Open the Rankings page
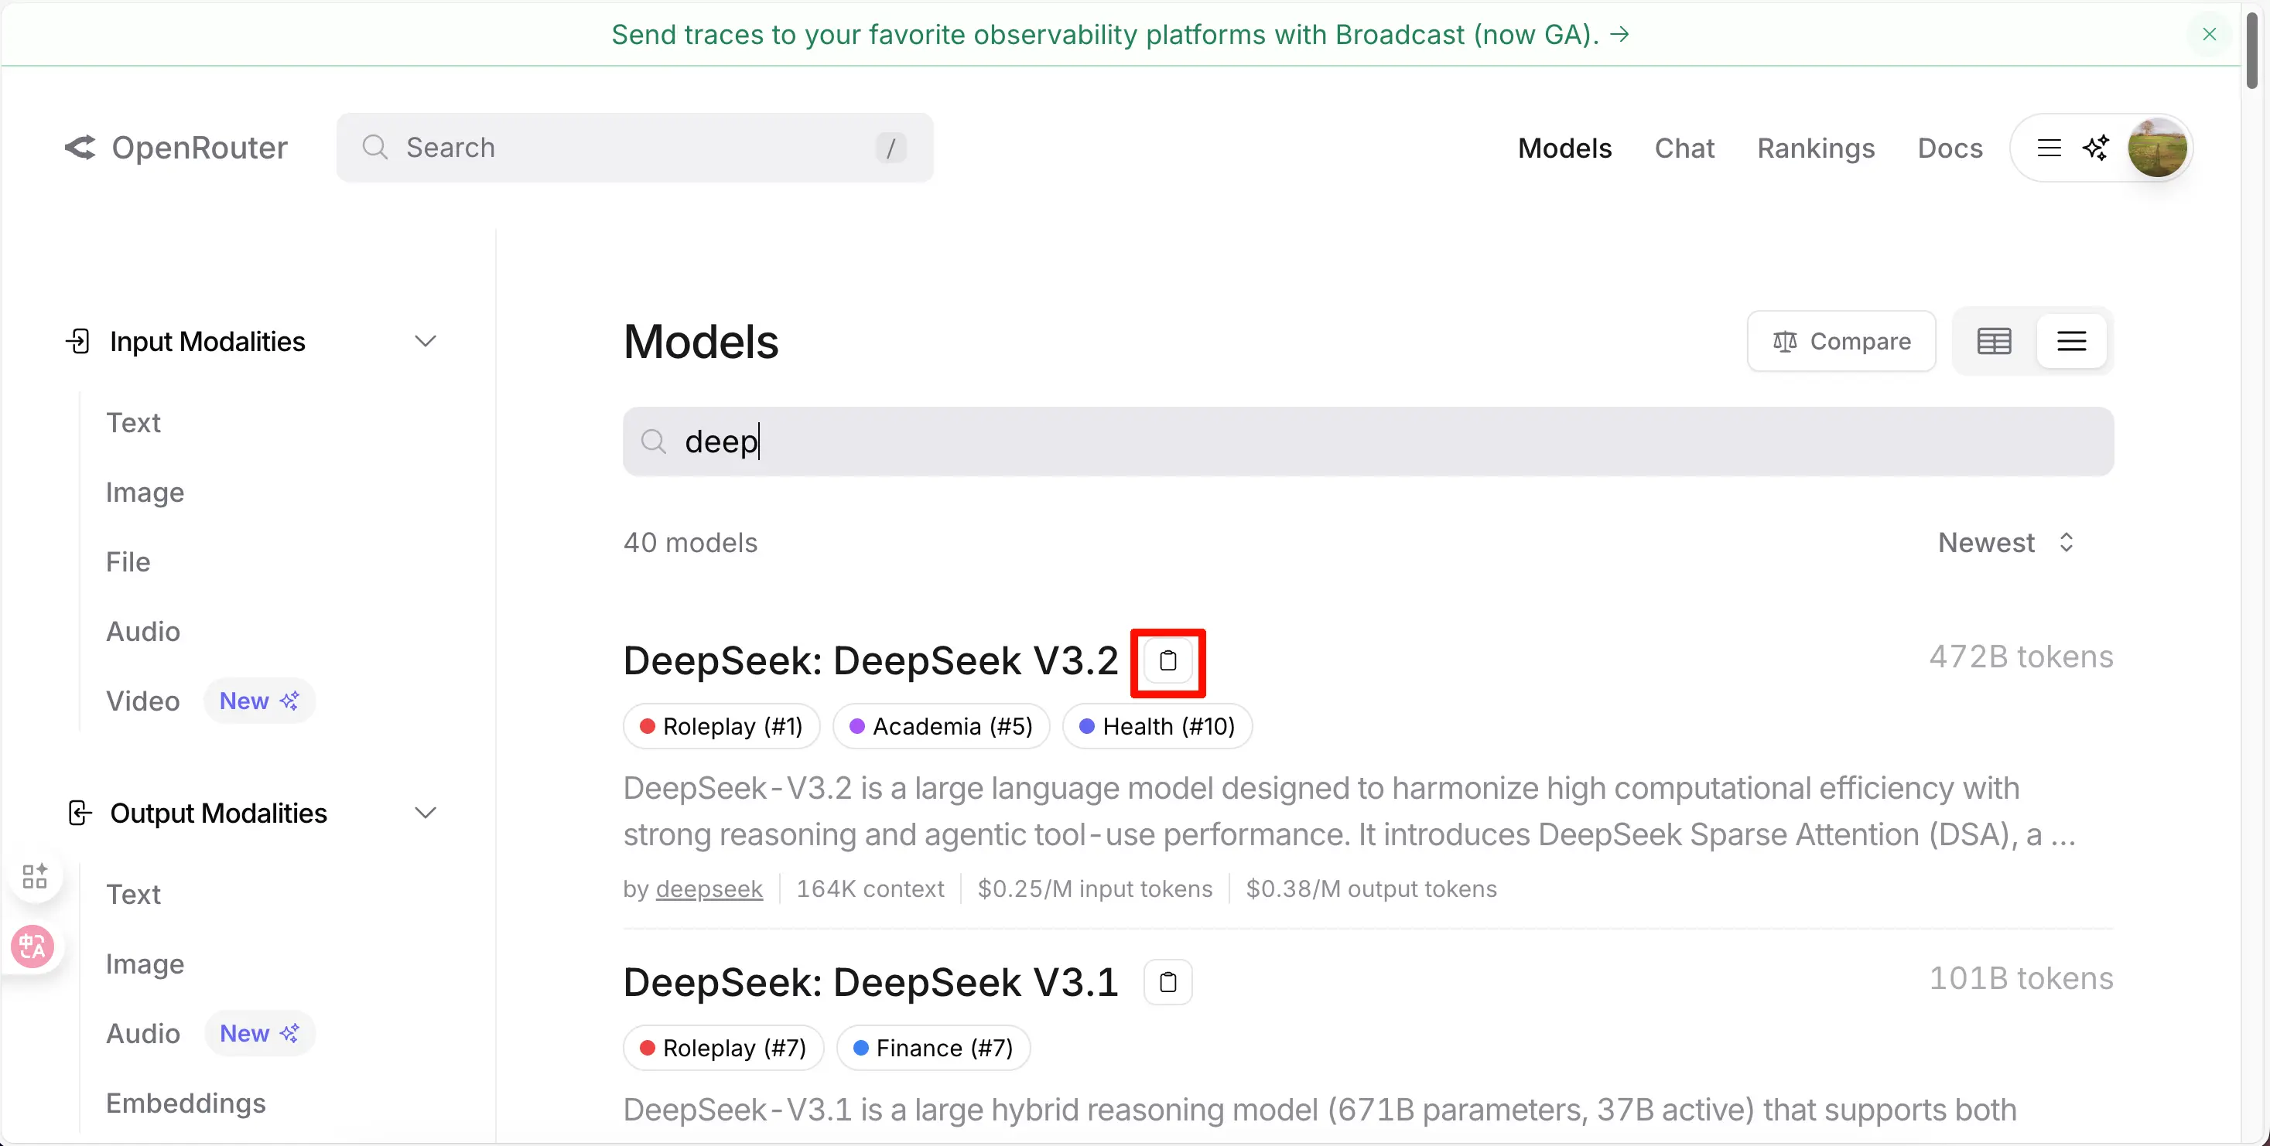2270x1146 pixels. (1815, 148)
